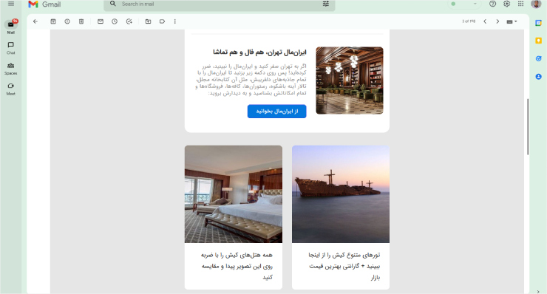This screenshot has height=294, width=547.
Task: Focus the Search in mail field
Action: click(x=220, y=4)
